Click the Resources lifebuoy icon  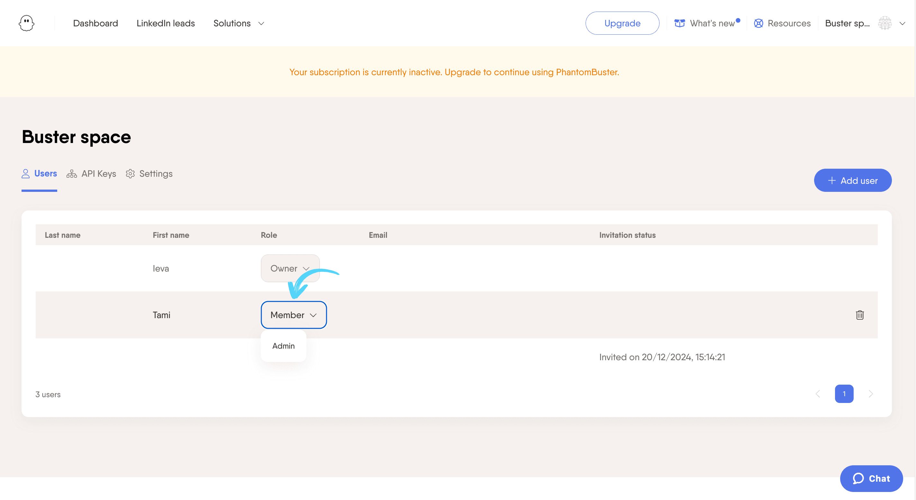pos(758,23)
